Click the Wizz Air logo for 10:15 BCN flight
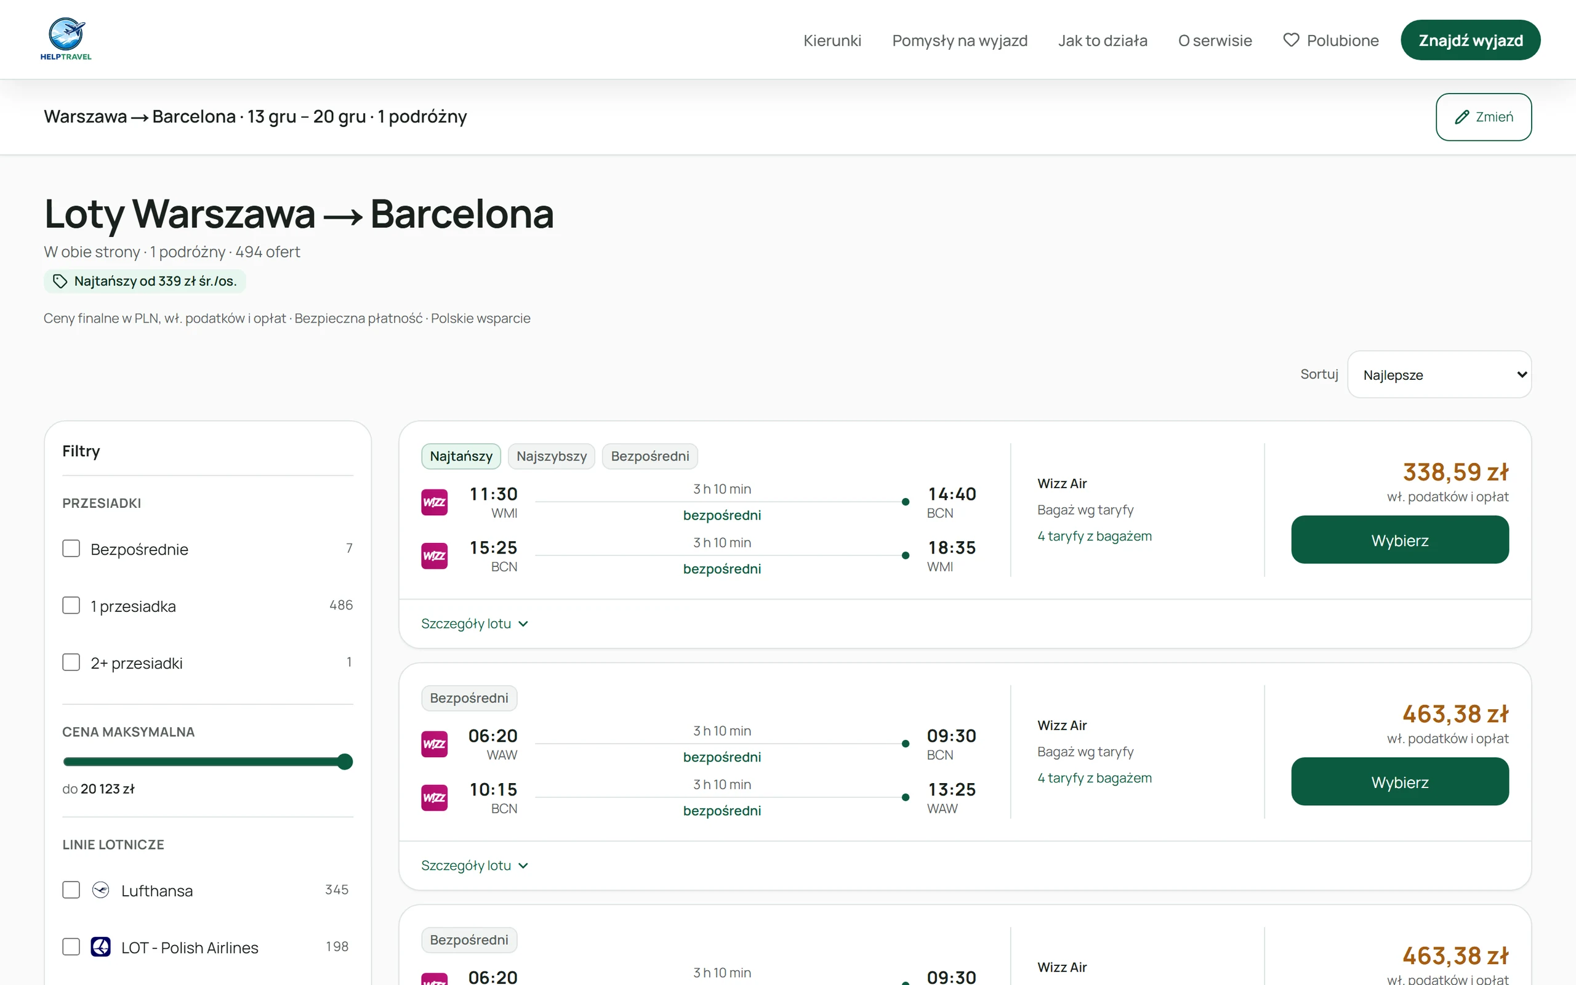Image resolution: width=1576 pixels, height=985 pixels. [x=435, y=797]
